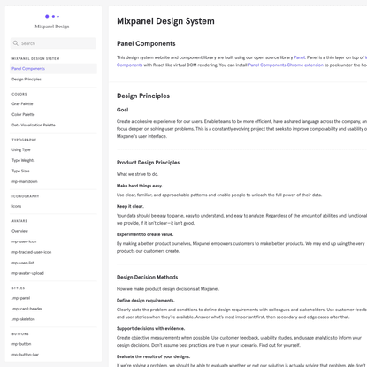Open Using Type page
Screen dimensions: 367x367
21,150
